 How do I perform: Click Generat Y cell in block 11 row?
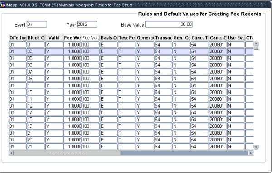145,99
